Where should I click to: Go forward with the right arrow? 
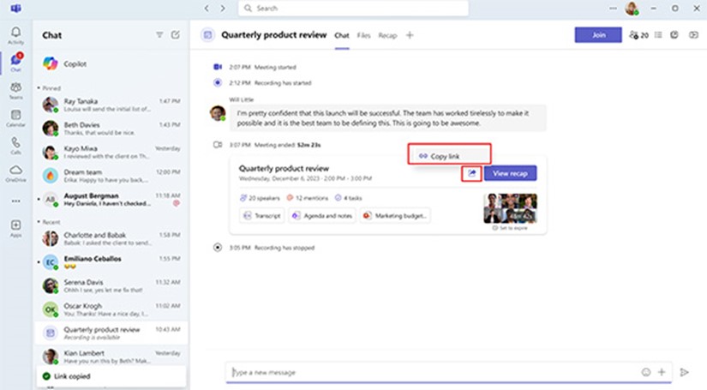tap(223, 8)
